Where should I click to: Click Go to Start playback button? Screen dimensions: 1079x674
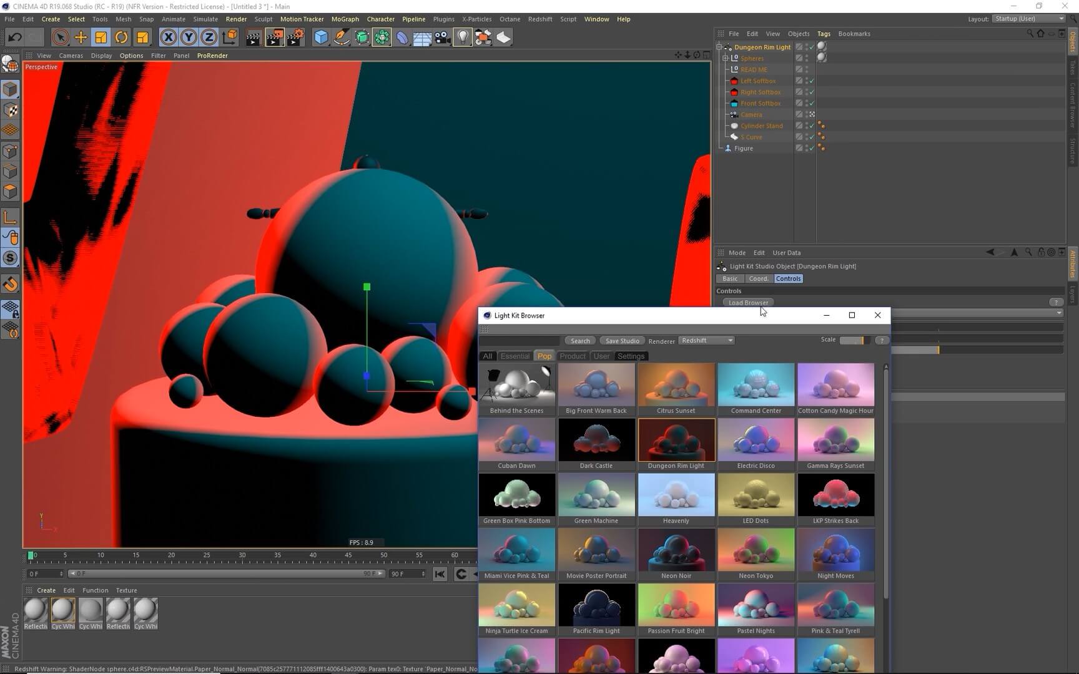440,574
